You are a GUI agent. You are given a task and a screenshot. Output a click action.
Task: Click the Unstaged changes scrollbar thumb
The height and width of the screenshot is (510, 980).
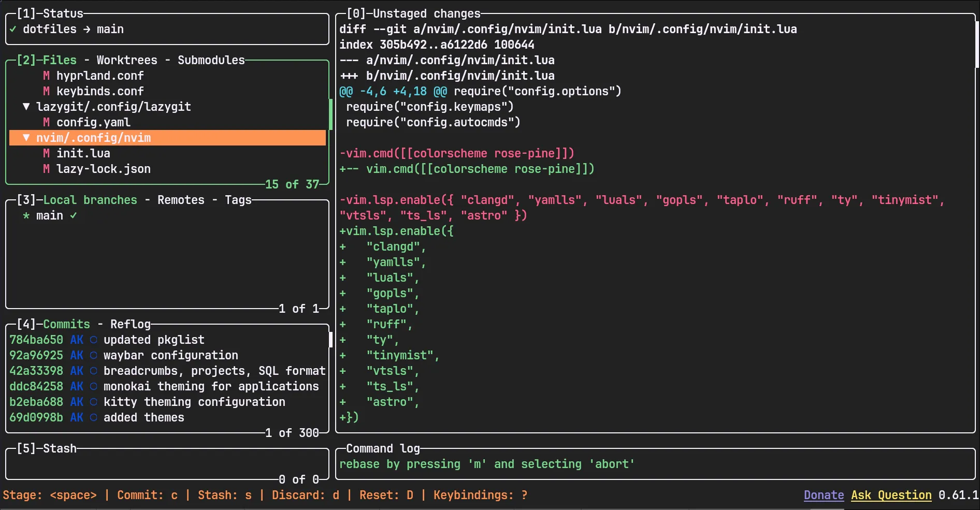click(977, 45)
